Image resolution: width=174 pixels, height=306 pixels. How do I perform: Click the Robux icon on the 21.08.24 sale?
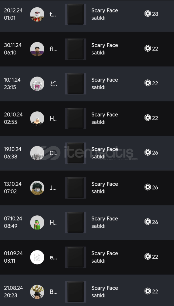point(147,291)
